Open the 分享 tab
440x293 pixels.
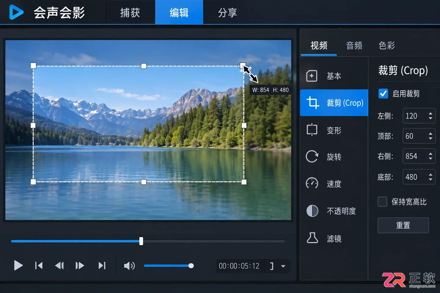(228, 13)
